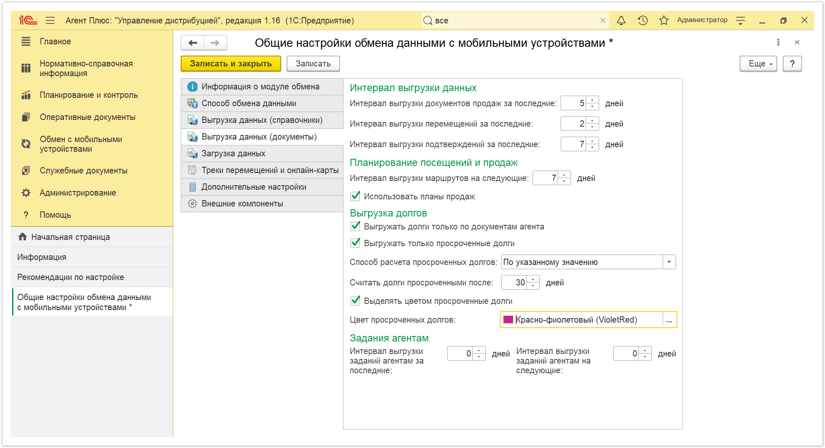The image size is (825, 448).
Task: Click the violet-red color swatch
Action: point(508,320)
